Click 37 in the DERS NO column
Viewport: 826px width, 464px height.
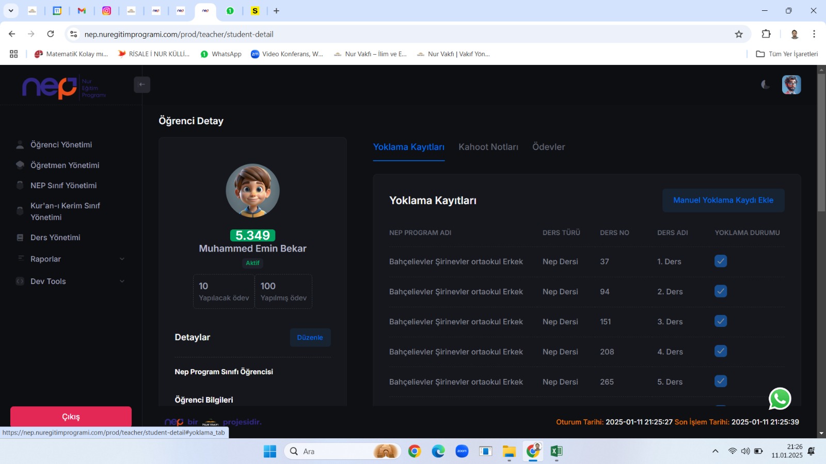coord(605,261)
